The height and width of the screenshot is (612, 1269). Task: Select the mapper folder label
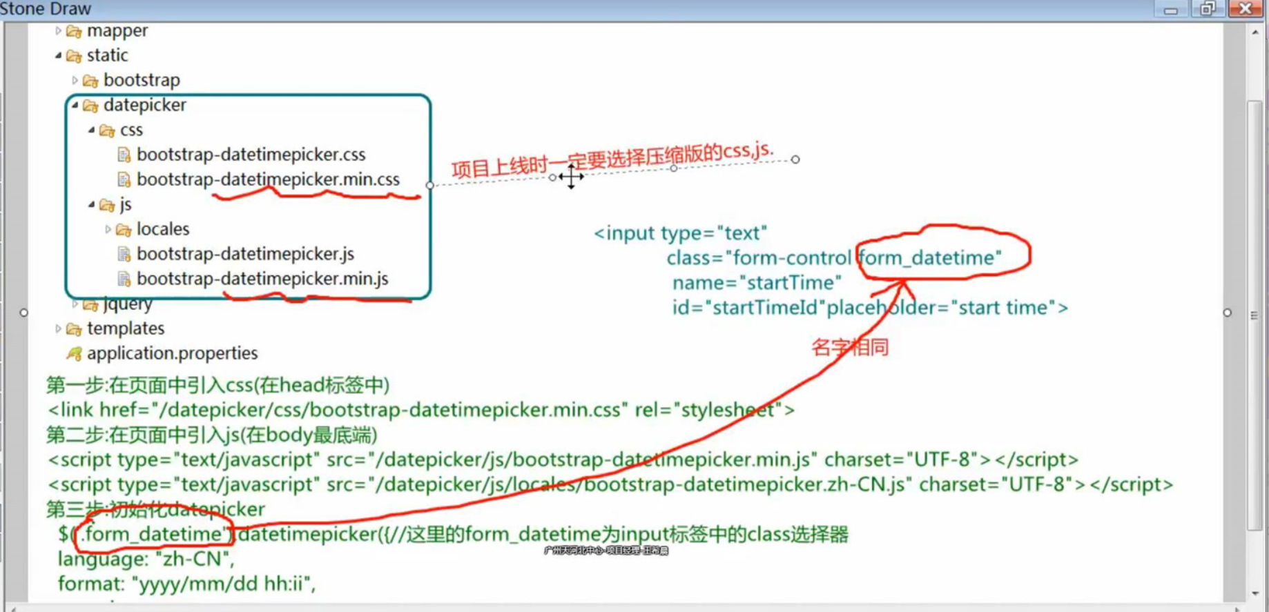click(x=117, y=31)
